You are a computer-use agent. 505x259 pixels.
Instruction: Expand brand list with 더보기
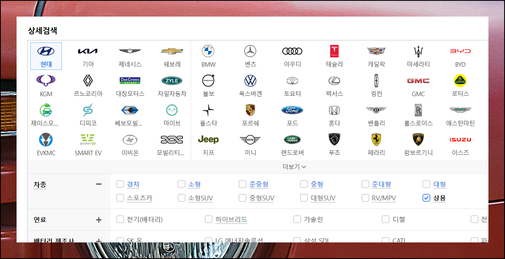coord(294,166)
